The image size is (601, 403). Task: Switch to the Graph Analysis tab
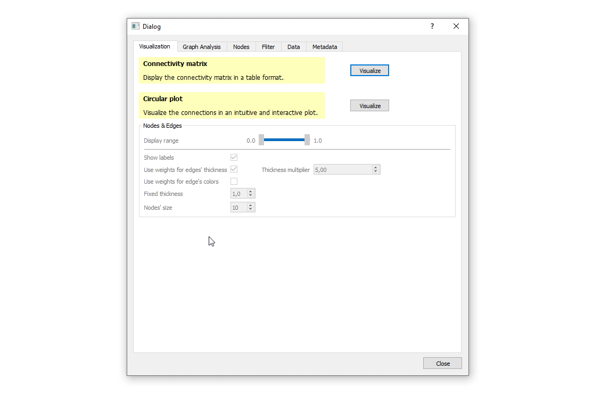(201, 47)
